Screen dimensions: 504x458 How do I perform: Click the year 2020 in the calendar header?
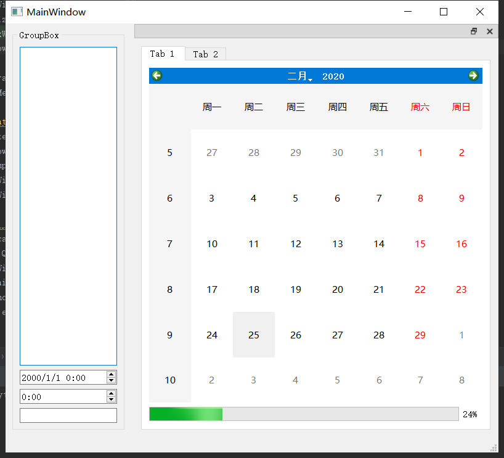(333, 76)
